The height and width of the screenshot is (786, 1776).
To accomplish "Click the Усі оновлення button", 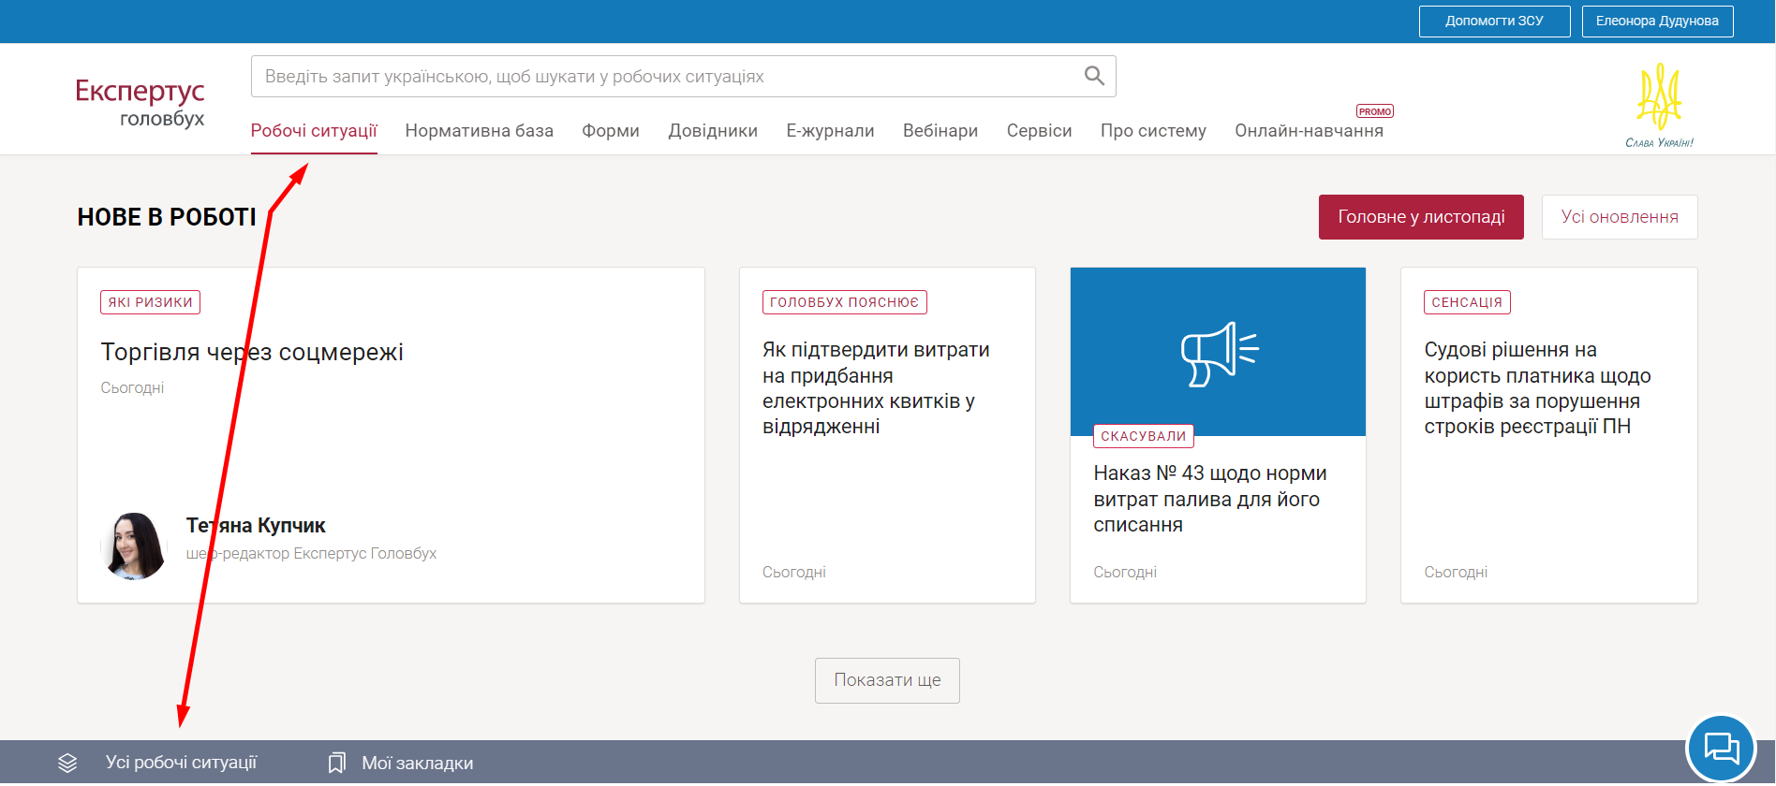I will coord(1619,217).
